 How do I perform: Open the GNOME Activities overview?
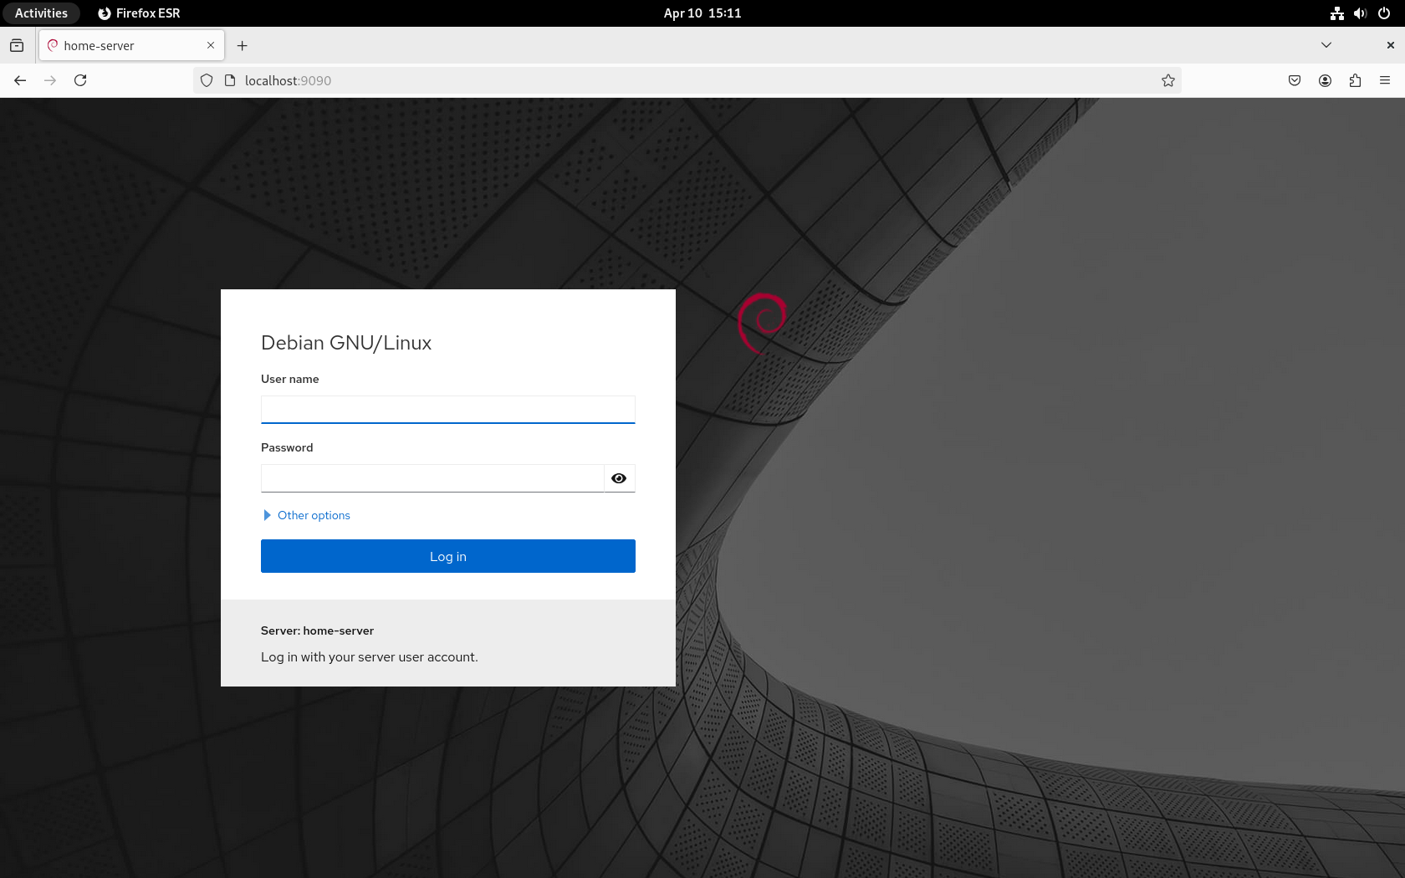[x=41, y=13]
